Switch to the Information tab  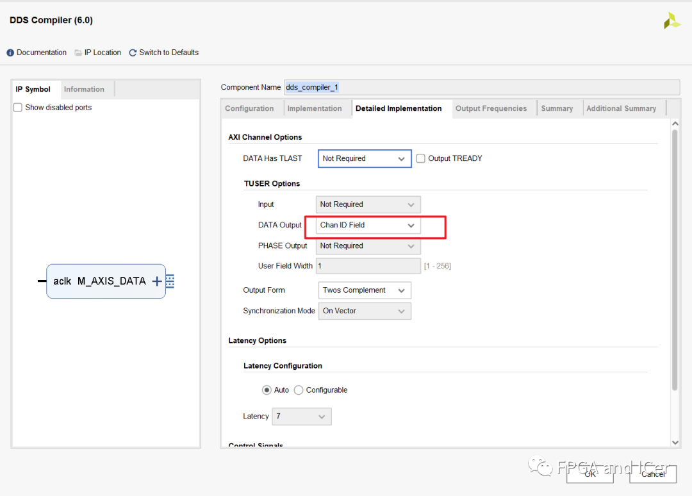coord(85,89)
